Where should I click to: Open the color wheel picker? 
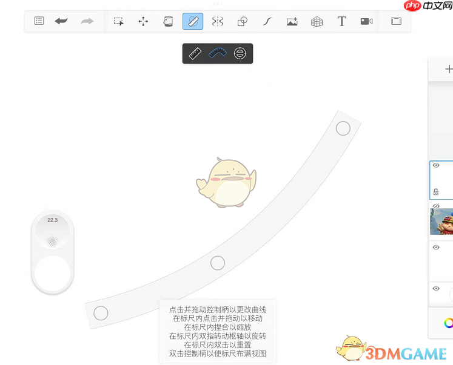point(449,323)
